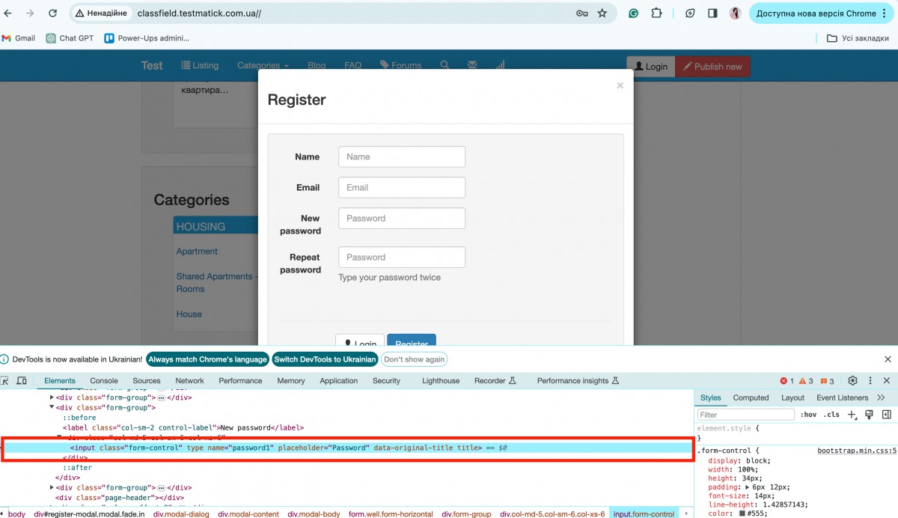Open DevTools settings gear
Screen dimensions: 898x518
tap(852, 380)
